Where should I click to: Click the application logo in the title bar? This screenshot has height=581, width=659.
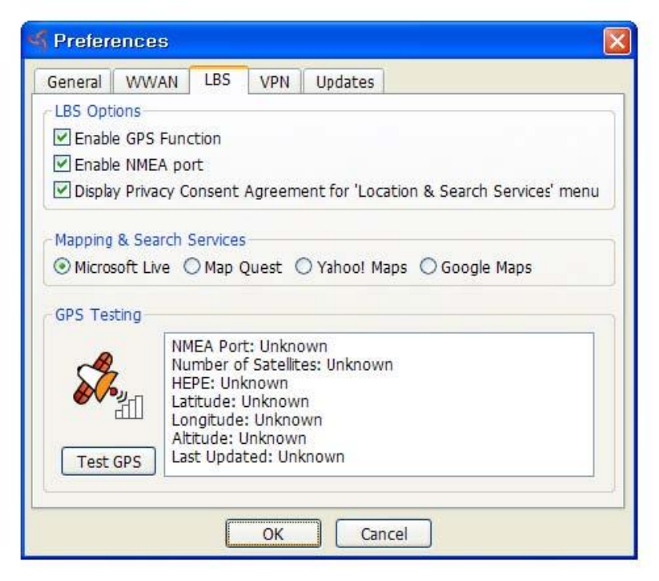[37, 41]
